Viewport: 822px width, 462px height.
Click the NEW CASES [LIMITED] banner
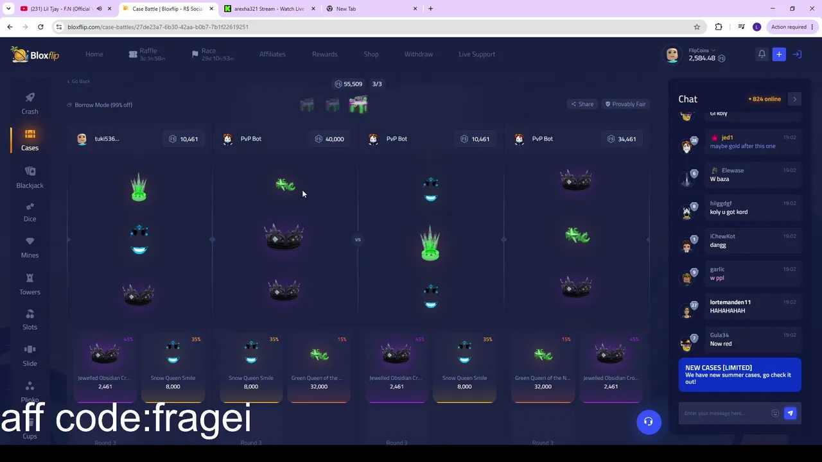click(740, 375)
